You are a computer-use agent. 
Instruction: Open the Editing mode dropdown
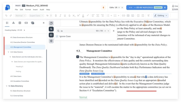click(161, 16)
